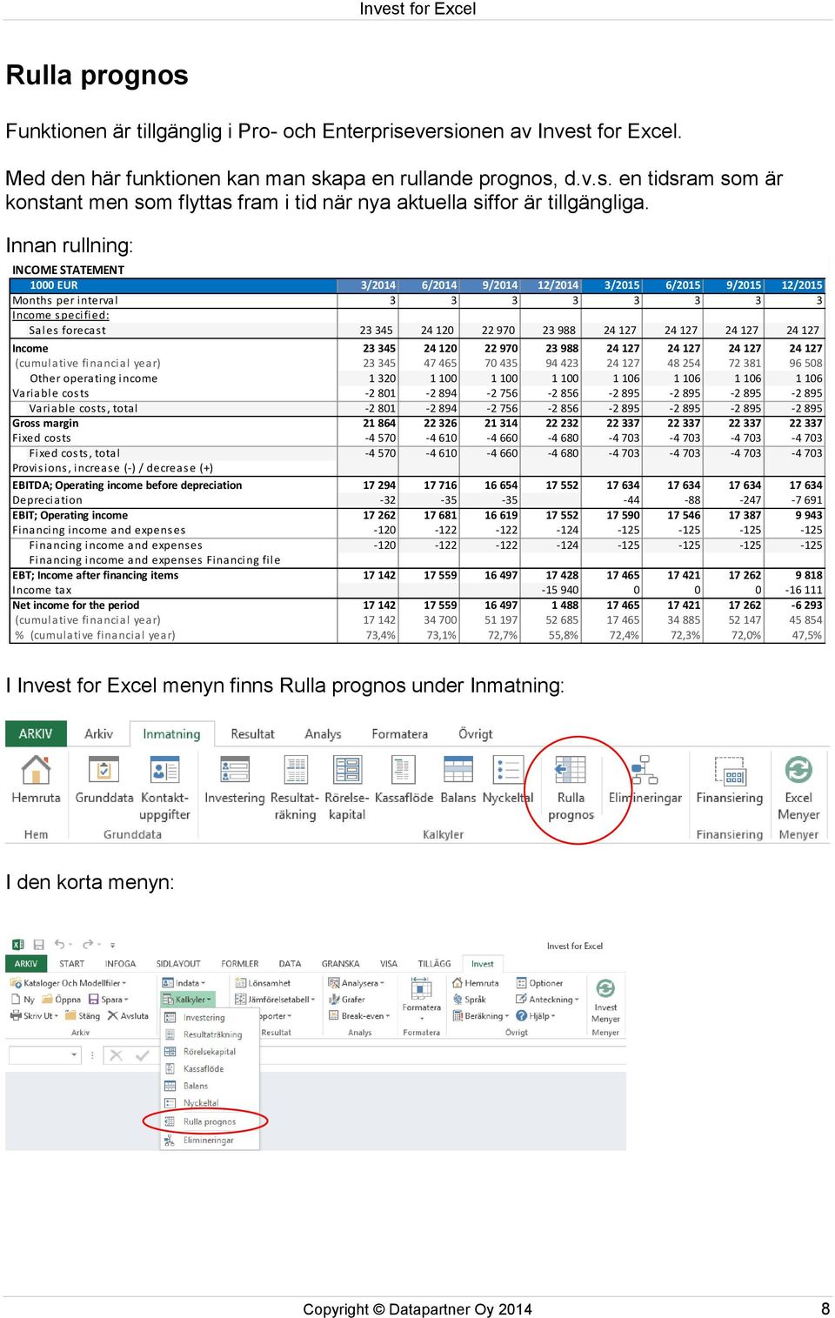Image resolution: width=835 pixels, height=1318 pixels.
Task: Expand the Analysera dropdown
Action: [356, 983]
